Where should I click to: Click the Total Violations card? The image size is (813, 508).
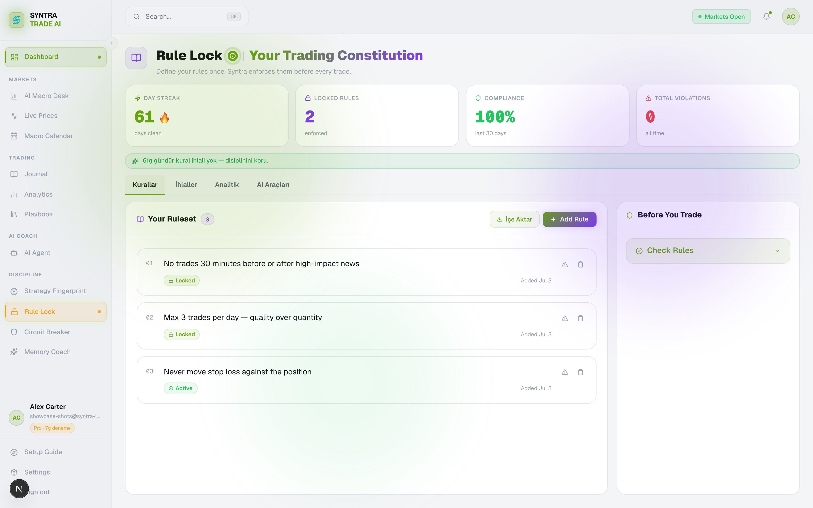[x=717, y=116]
